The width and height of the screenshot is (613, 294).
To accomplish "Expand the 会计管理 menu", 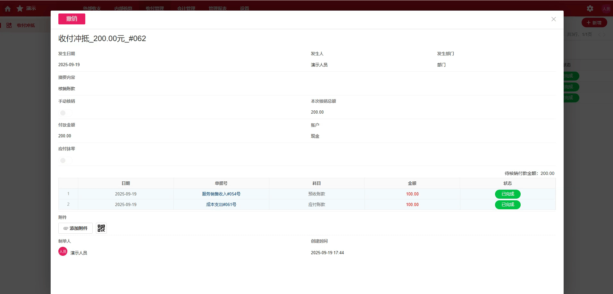I will click(186, 8).
